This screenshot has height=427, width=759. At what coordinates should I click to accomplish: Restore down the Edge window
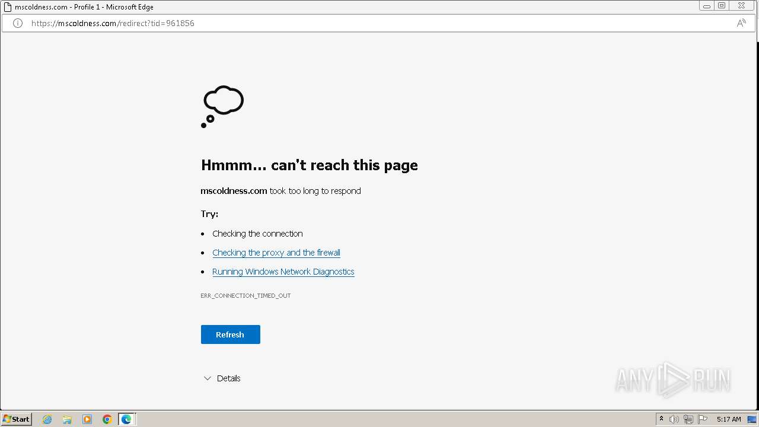(x=722, y=6)
